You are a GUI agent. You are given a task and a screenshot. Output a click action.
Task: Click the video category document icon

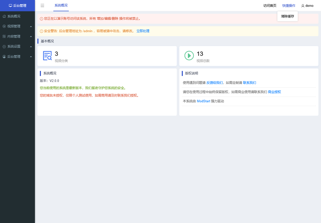click(x=47, y=56)
